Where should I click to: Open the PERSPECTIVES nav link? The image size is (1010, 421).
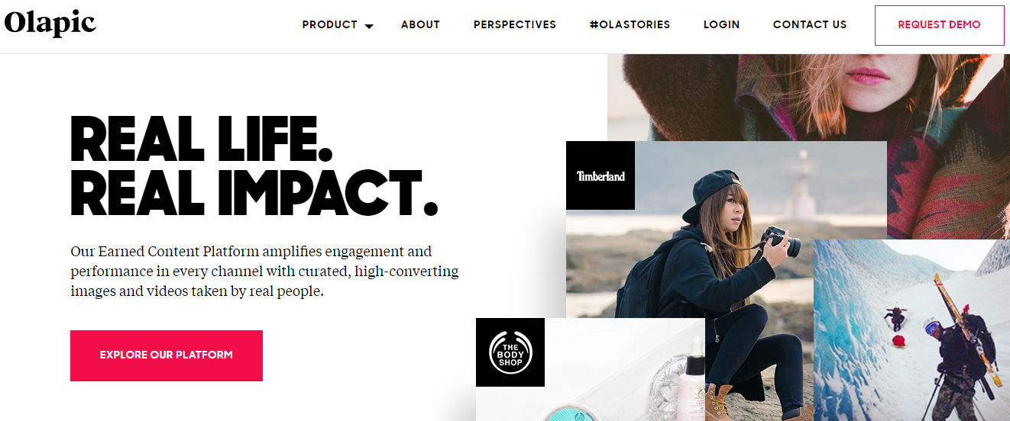point(515,24)
